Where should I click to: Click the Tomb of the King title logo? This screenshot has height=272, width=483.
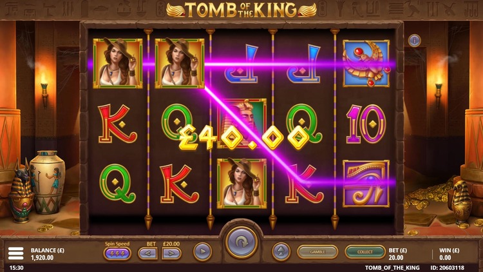coord(241,10)
